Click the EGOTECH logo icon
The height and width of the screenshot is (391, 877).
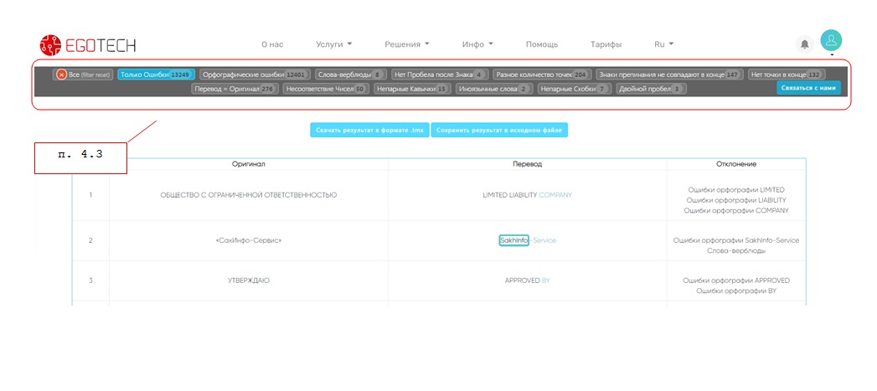[x=51, y=44]
